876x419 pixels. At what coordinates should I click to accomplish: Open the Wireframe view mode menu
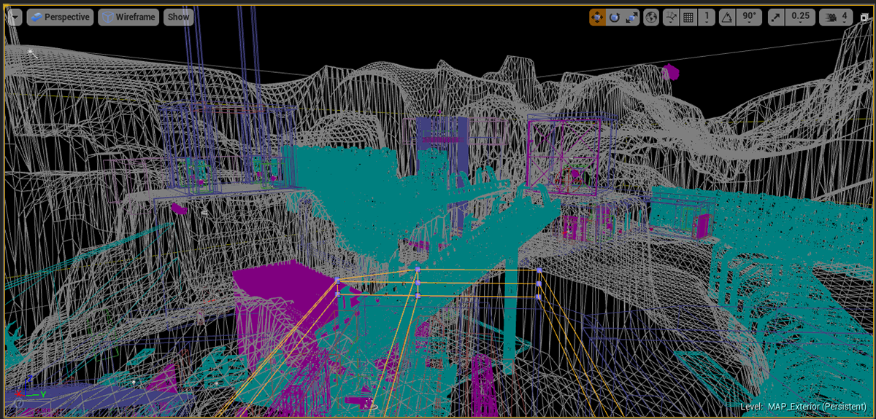point(128,17)
